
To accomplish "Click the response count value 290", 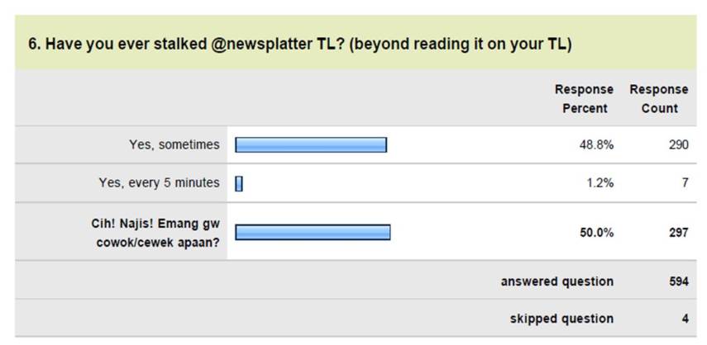I will tap(678, 144).
